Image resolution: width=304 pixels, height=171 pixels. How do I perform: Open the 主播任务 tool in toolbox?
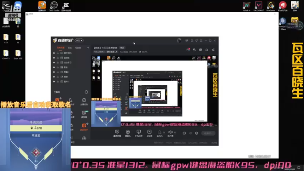click(84, 101)
